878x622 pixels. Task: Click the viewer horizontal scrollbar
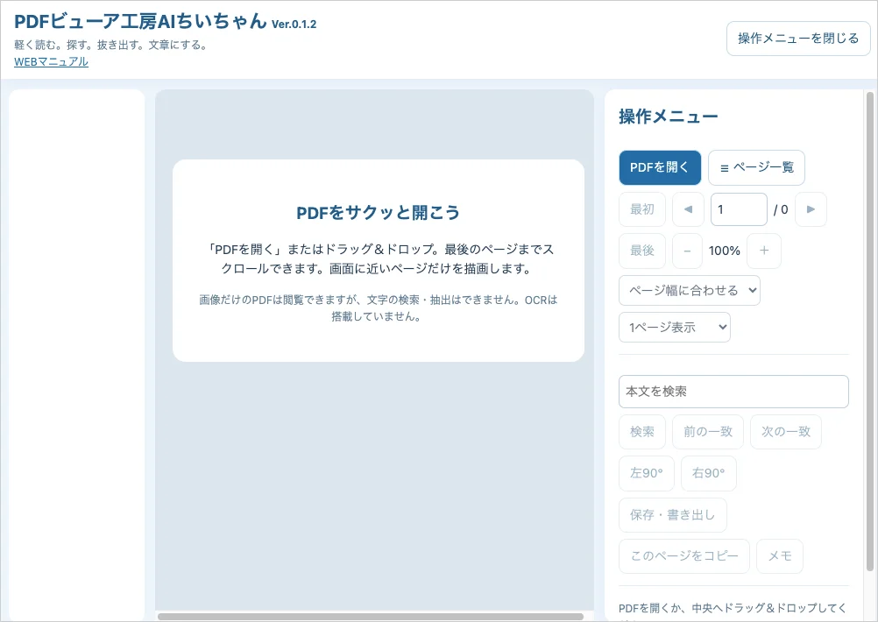click(x=371, y=617)
